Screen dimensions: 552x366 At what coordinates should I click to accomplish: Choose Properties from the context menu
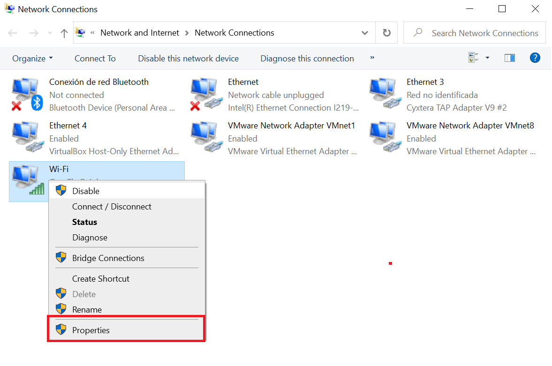(91, 330)
